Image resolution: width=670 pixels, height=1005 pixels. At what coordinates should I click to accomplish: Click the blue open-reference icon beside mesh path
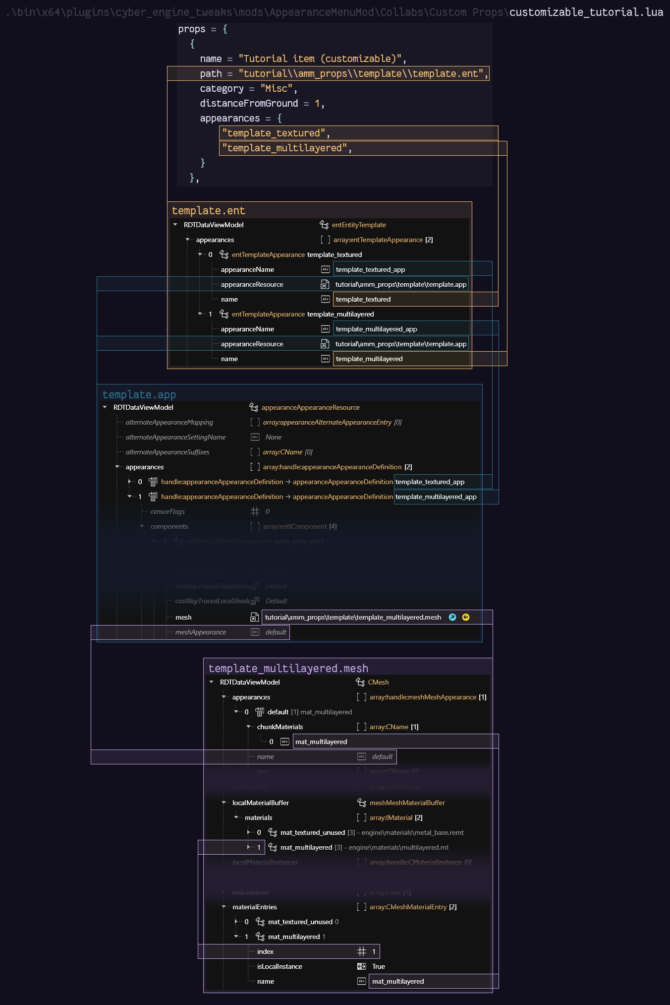click(452, 617)
